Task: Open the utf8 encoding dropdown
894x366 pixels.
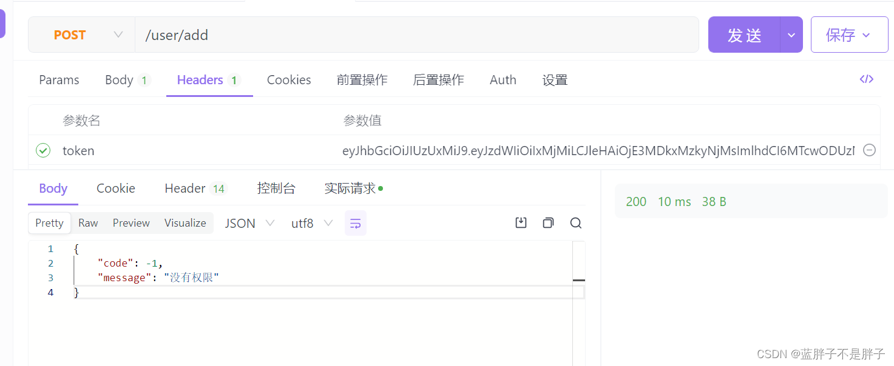Action: coord(312,224)
